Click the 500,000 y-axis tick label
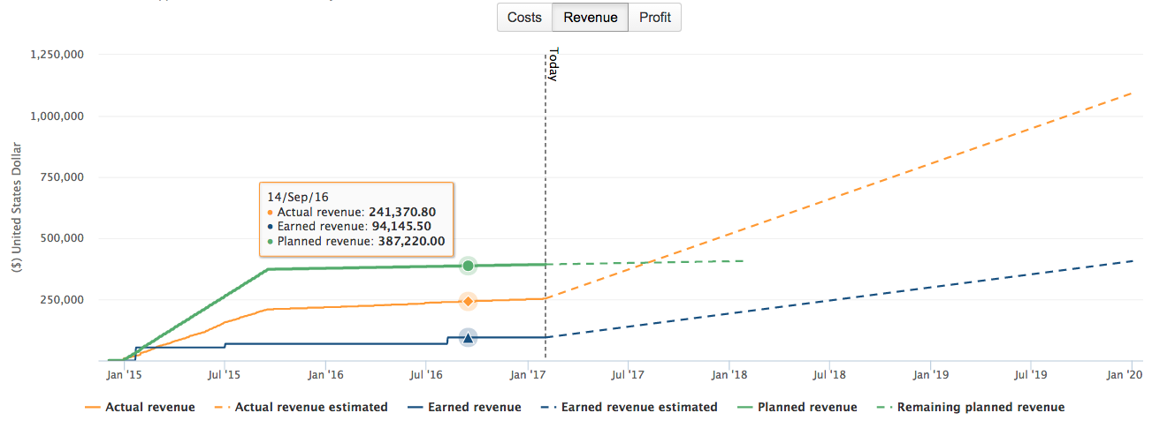1152x428 pixels. [x=63, y=238]
